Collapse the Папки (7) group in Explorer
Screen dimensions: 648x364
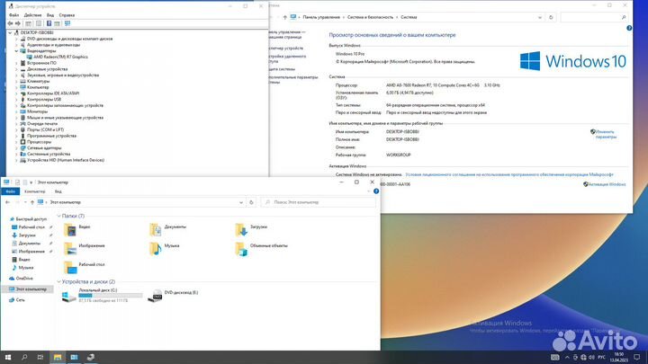point(58,217)
